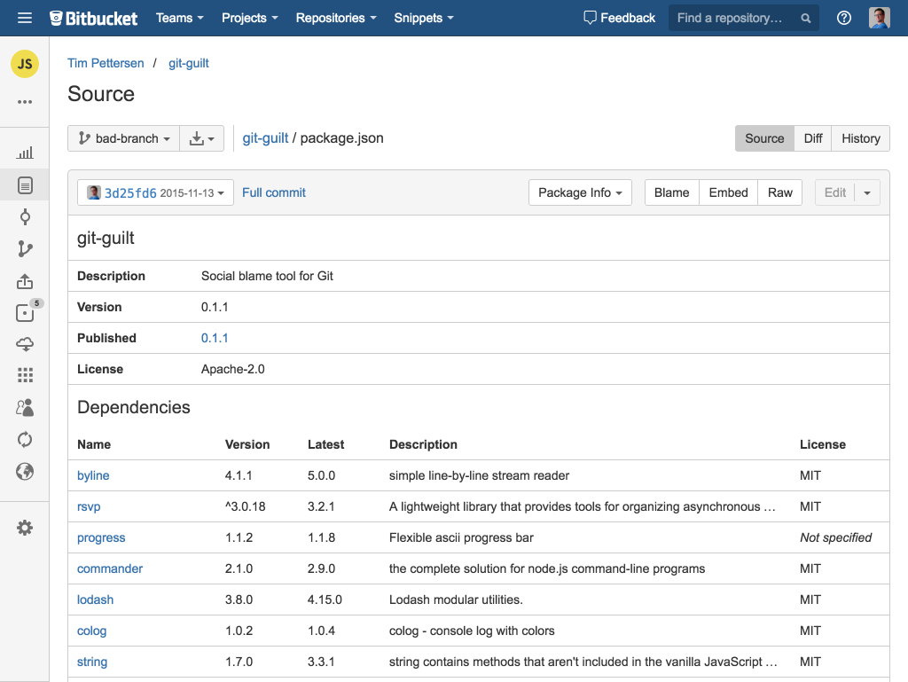Expand the Package Info dropdown
The image size is (908, 682).
tap(580, 192)
